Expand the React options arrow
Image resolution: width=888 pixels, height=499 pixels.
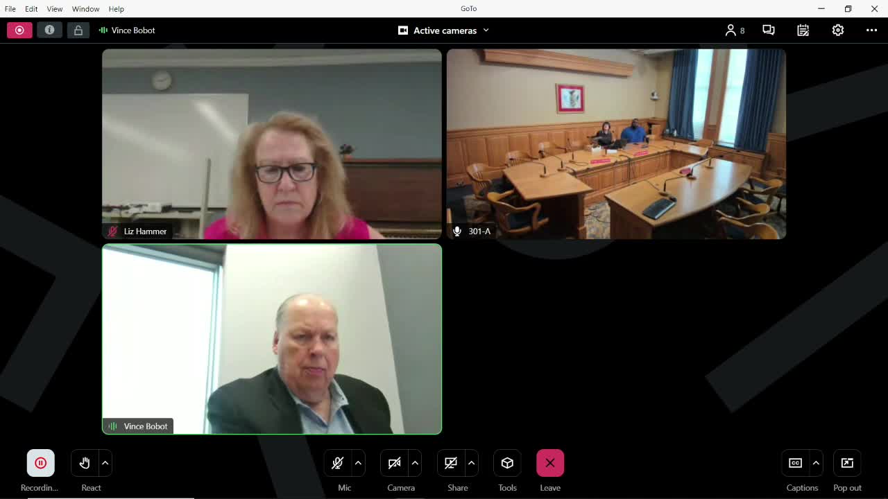pos(105,463)
